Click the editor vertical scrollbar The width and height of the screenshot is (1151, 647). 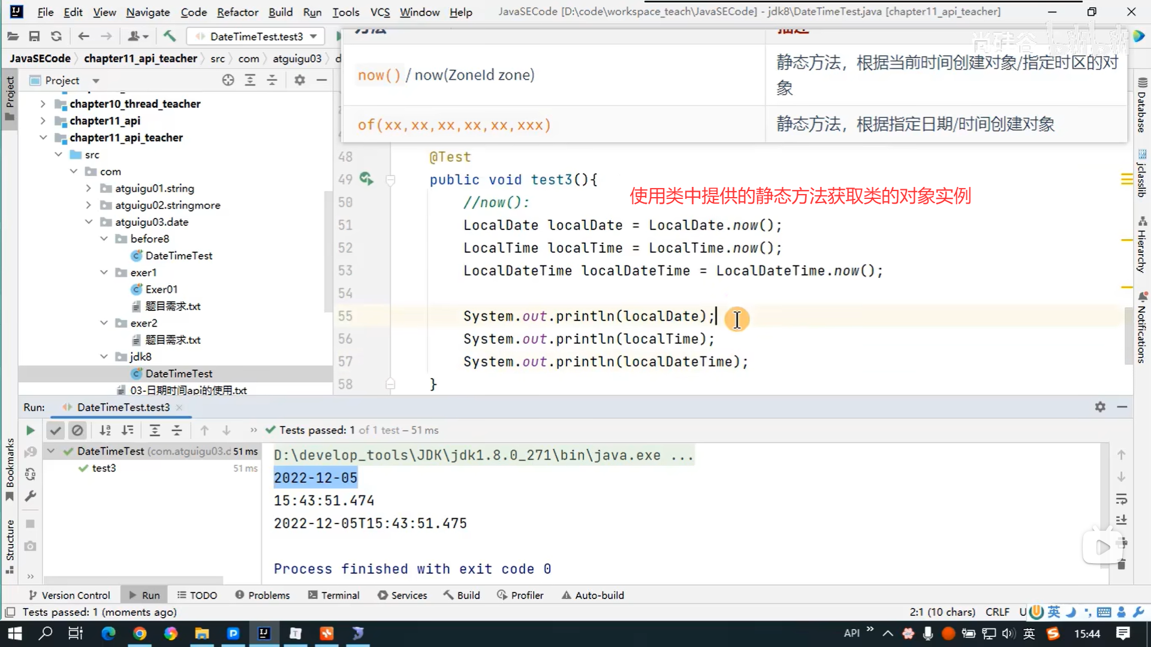tap(1128, 335)
